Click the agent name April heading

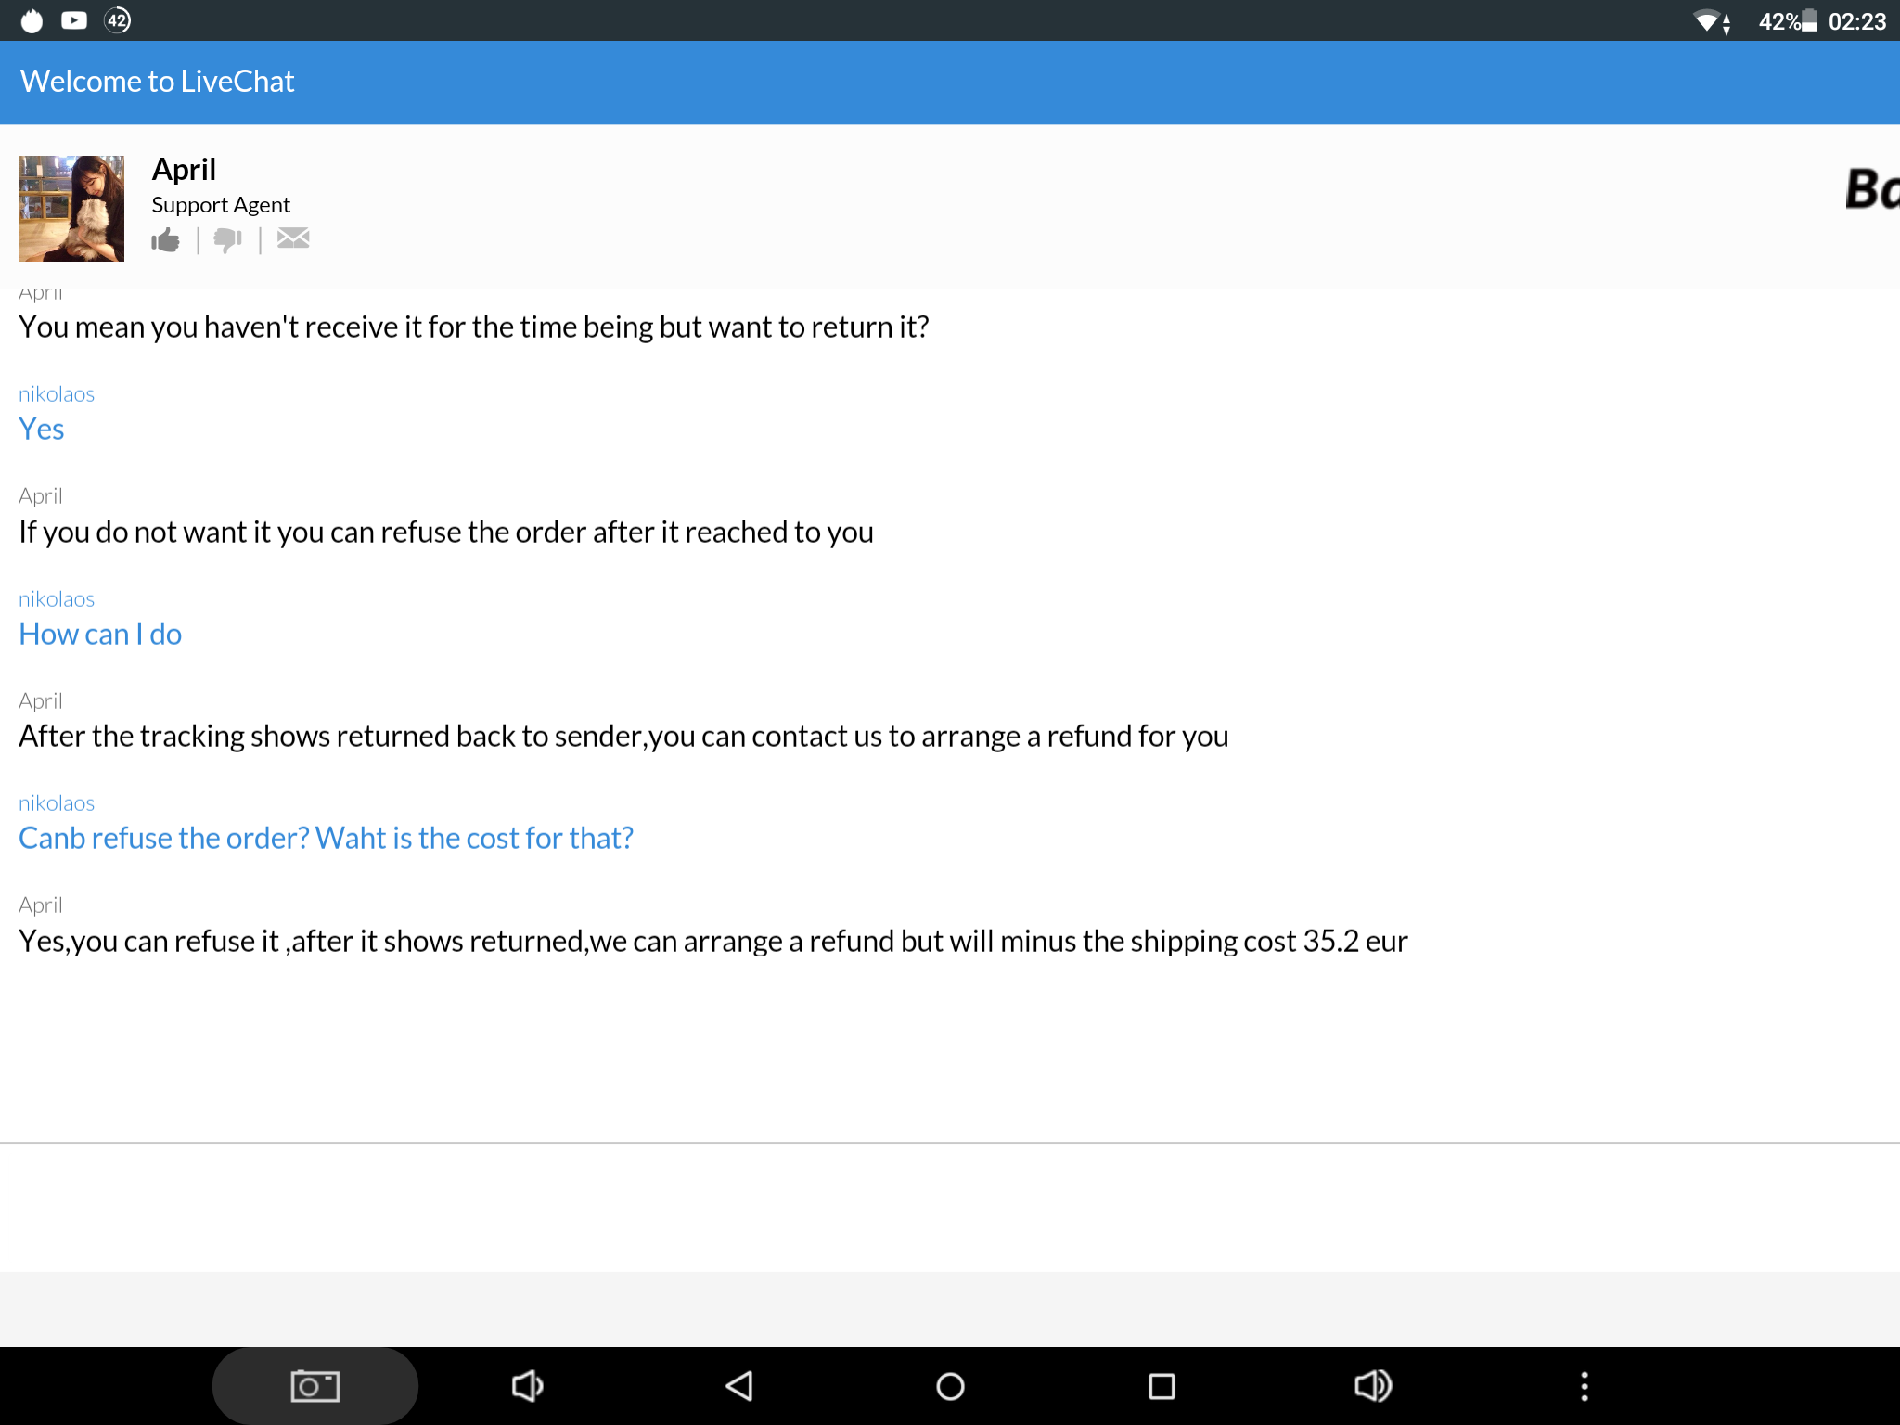click(184, 170)
